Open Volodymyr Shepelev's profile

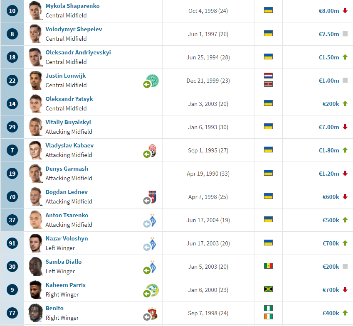tap(74, 29)
